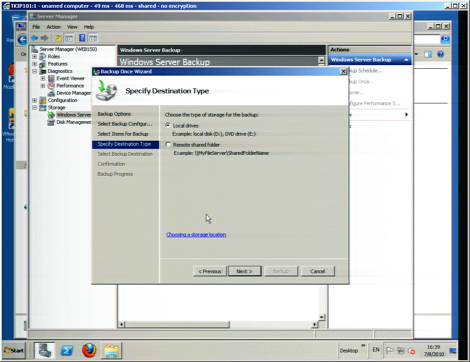Select the Local drives radio button
470x362 pixels.
[x=168, y=125]
